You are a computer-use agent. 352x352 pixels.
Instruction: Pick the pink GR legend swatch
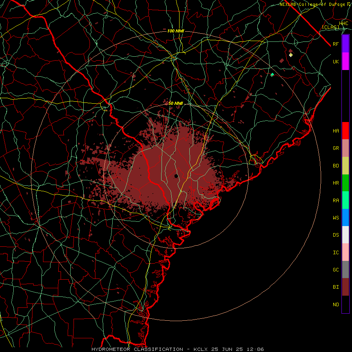[x=345, y=148]
